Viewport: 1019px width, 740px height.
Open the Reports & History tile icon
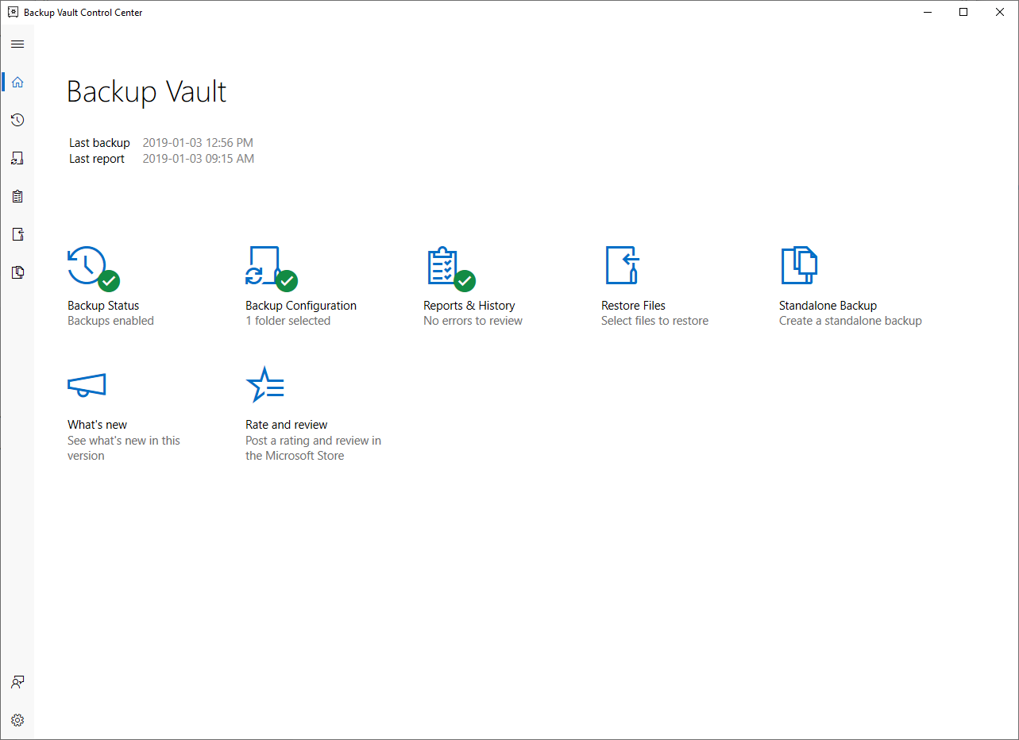(x=449, y=268)
